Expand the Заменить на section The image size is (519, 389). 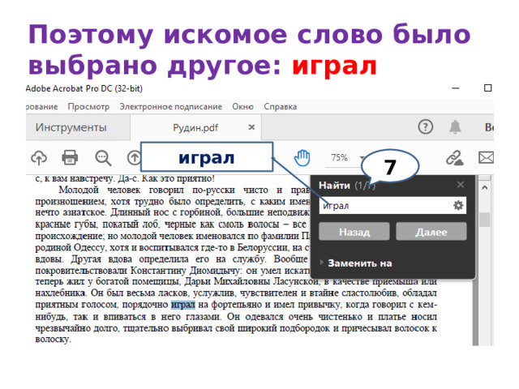(356, 263)
